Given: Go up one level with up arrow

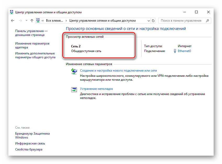Looking at the screenshot, I should (32, 21).
